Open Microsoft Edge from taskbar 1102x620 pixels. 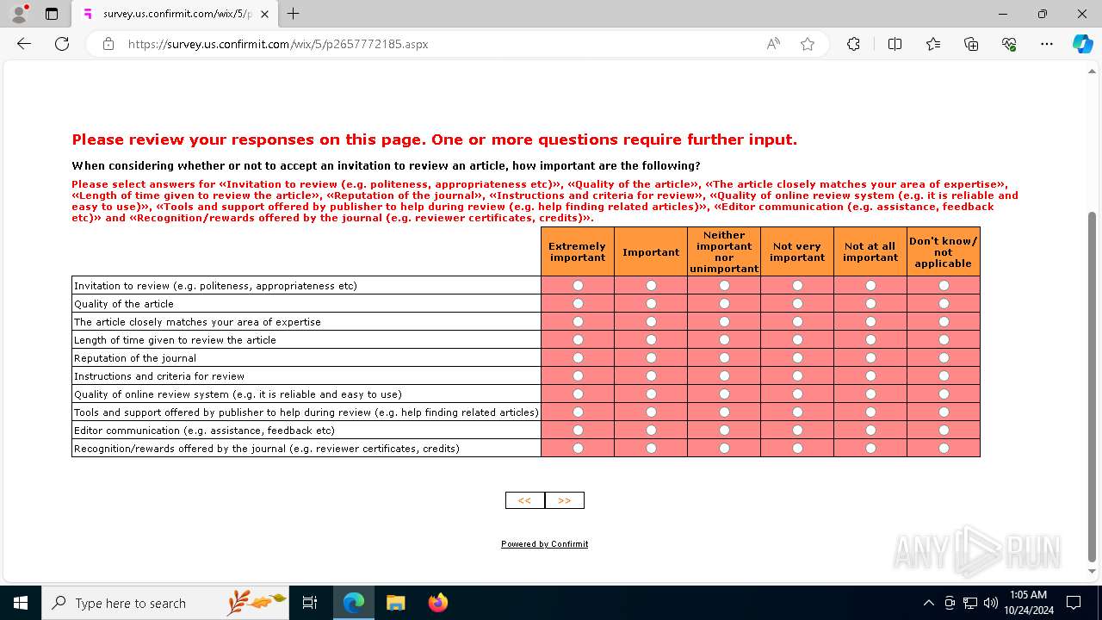(354, 603)
